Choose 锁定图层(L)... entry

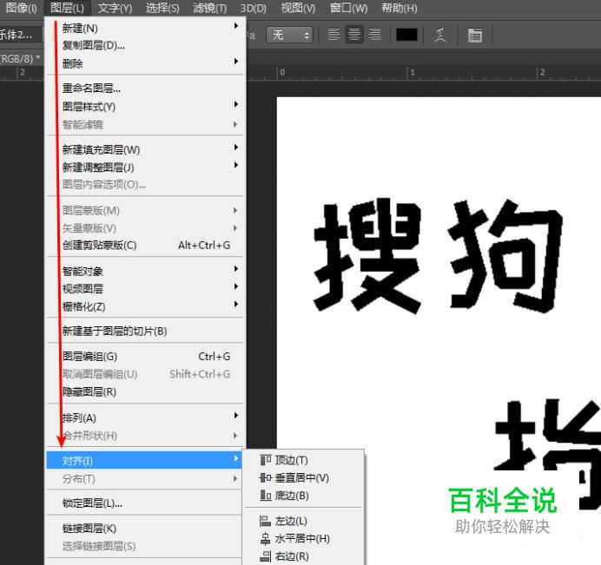tap(145, 503)
